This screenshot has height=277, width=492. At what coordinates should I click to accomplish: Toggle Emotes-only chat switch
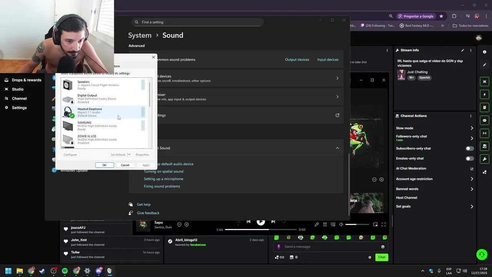point(470,159)
